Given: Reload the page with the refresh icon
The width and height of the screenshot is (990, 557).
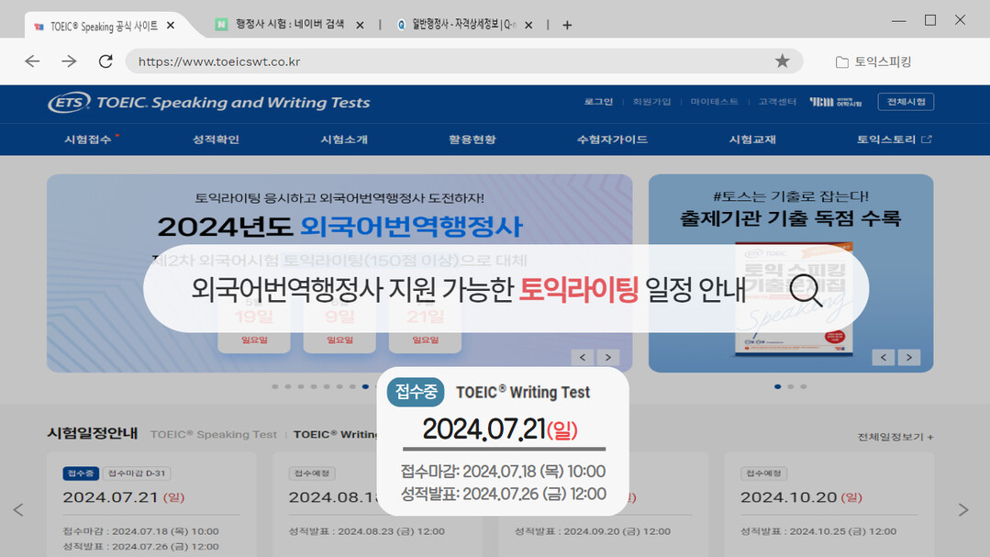Looking at the screenshot, I should click(x=106, y=61).
